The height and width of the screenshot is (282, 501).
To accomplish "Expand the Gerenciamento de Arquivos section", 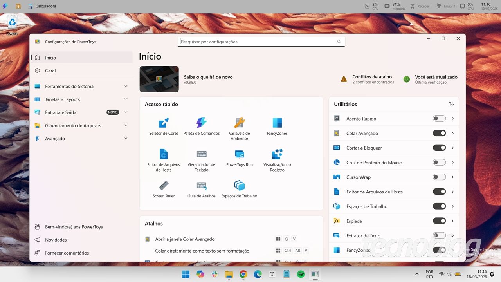I will point(81,125).
